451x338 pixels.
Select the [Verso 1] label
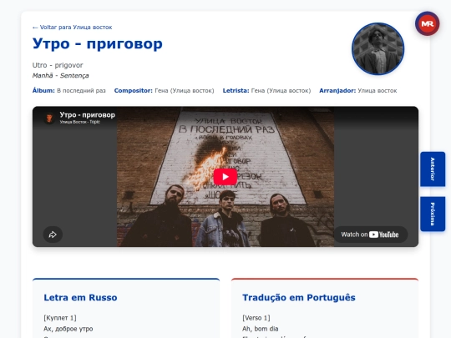click(x=256, y=318)
